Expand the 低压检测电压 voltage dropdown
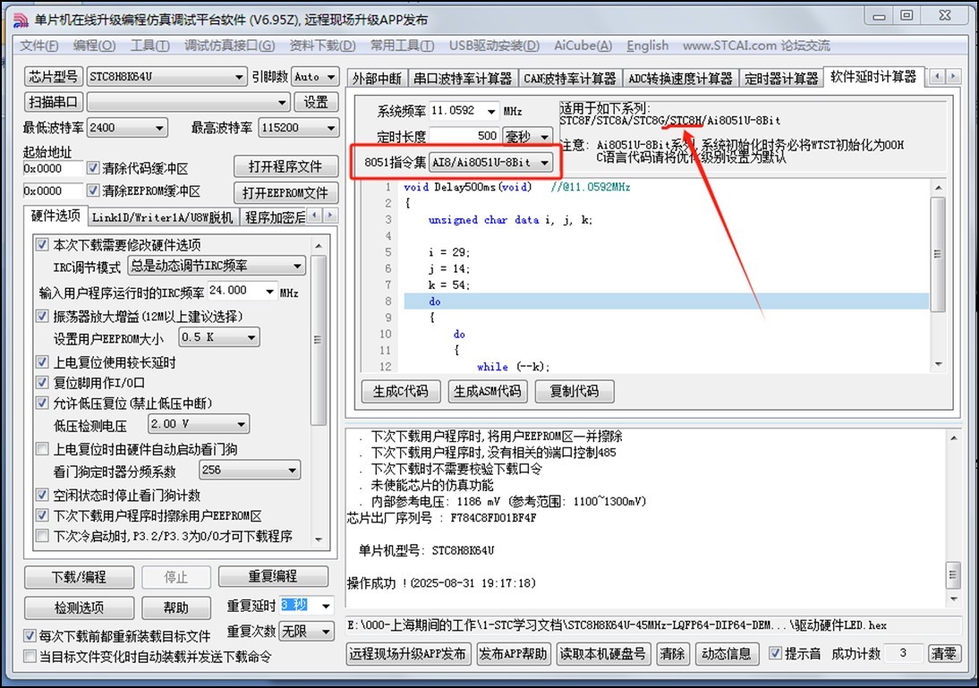 241,424
